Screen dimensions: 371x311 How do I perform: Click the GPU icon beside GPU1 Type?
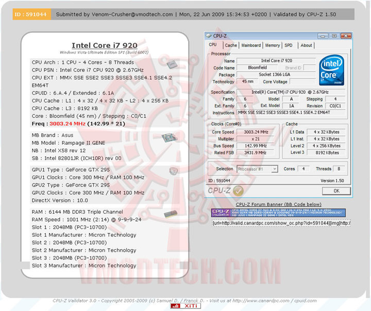point(174,171)
